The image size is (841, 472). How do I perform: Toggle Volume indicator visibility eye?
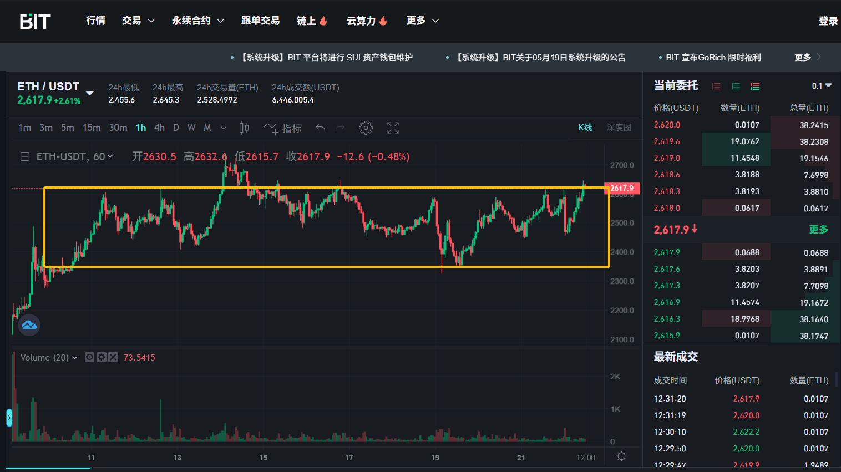pos(89,357)
